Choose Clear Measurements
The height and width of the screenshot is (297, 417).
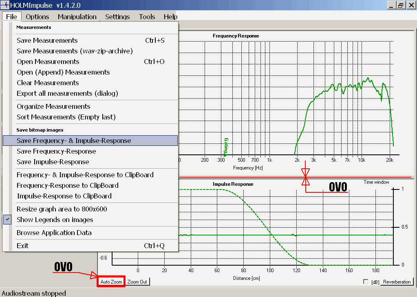click(x=90, y=83)
